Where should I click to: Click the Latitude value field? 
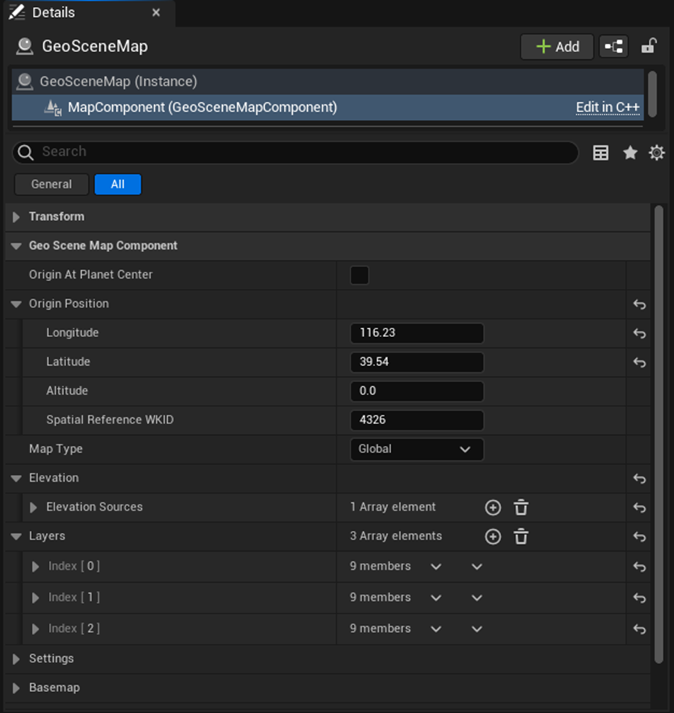[417, 362]
